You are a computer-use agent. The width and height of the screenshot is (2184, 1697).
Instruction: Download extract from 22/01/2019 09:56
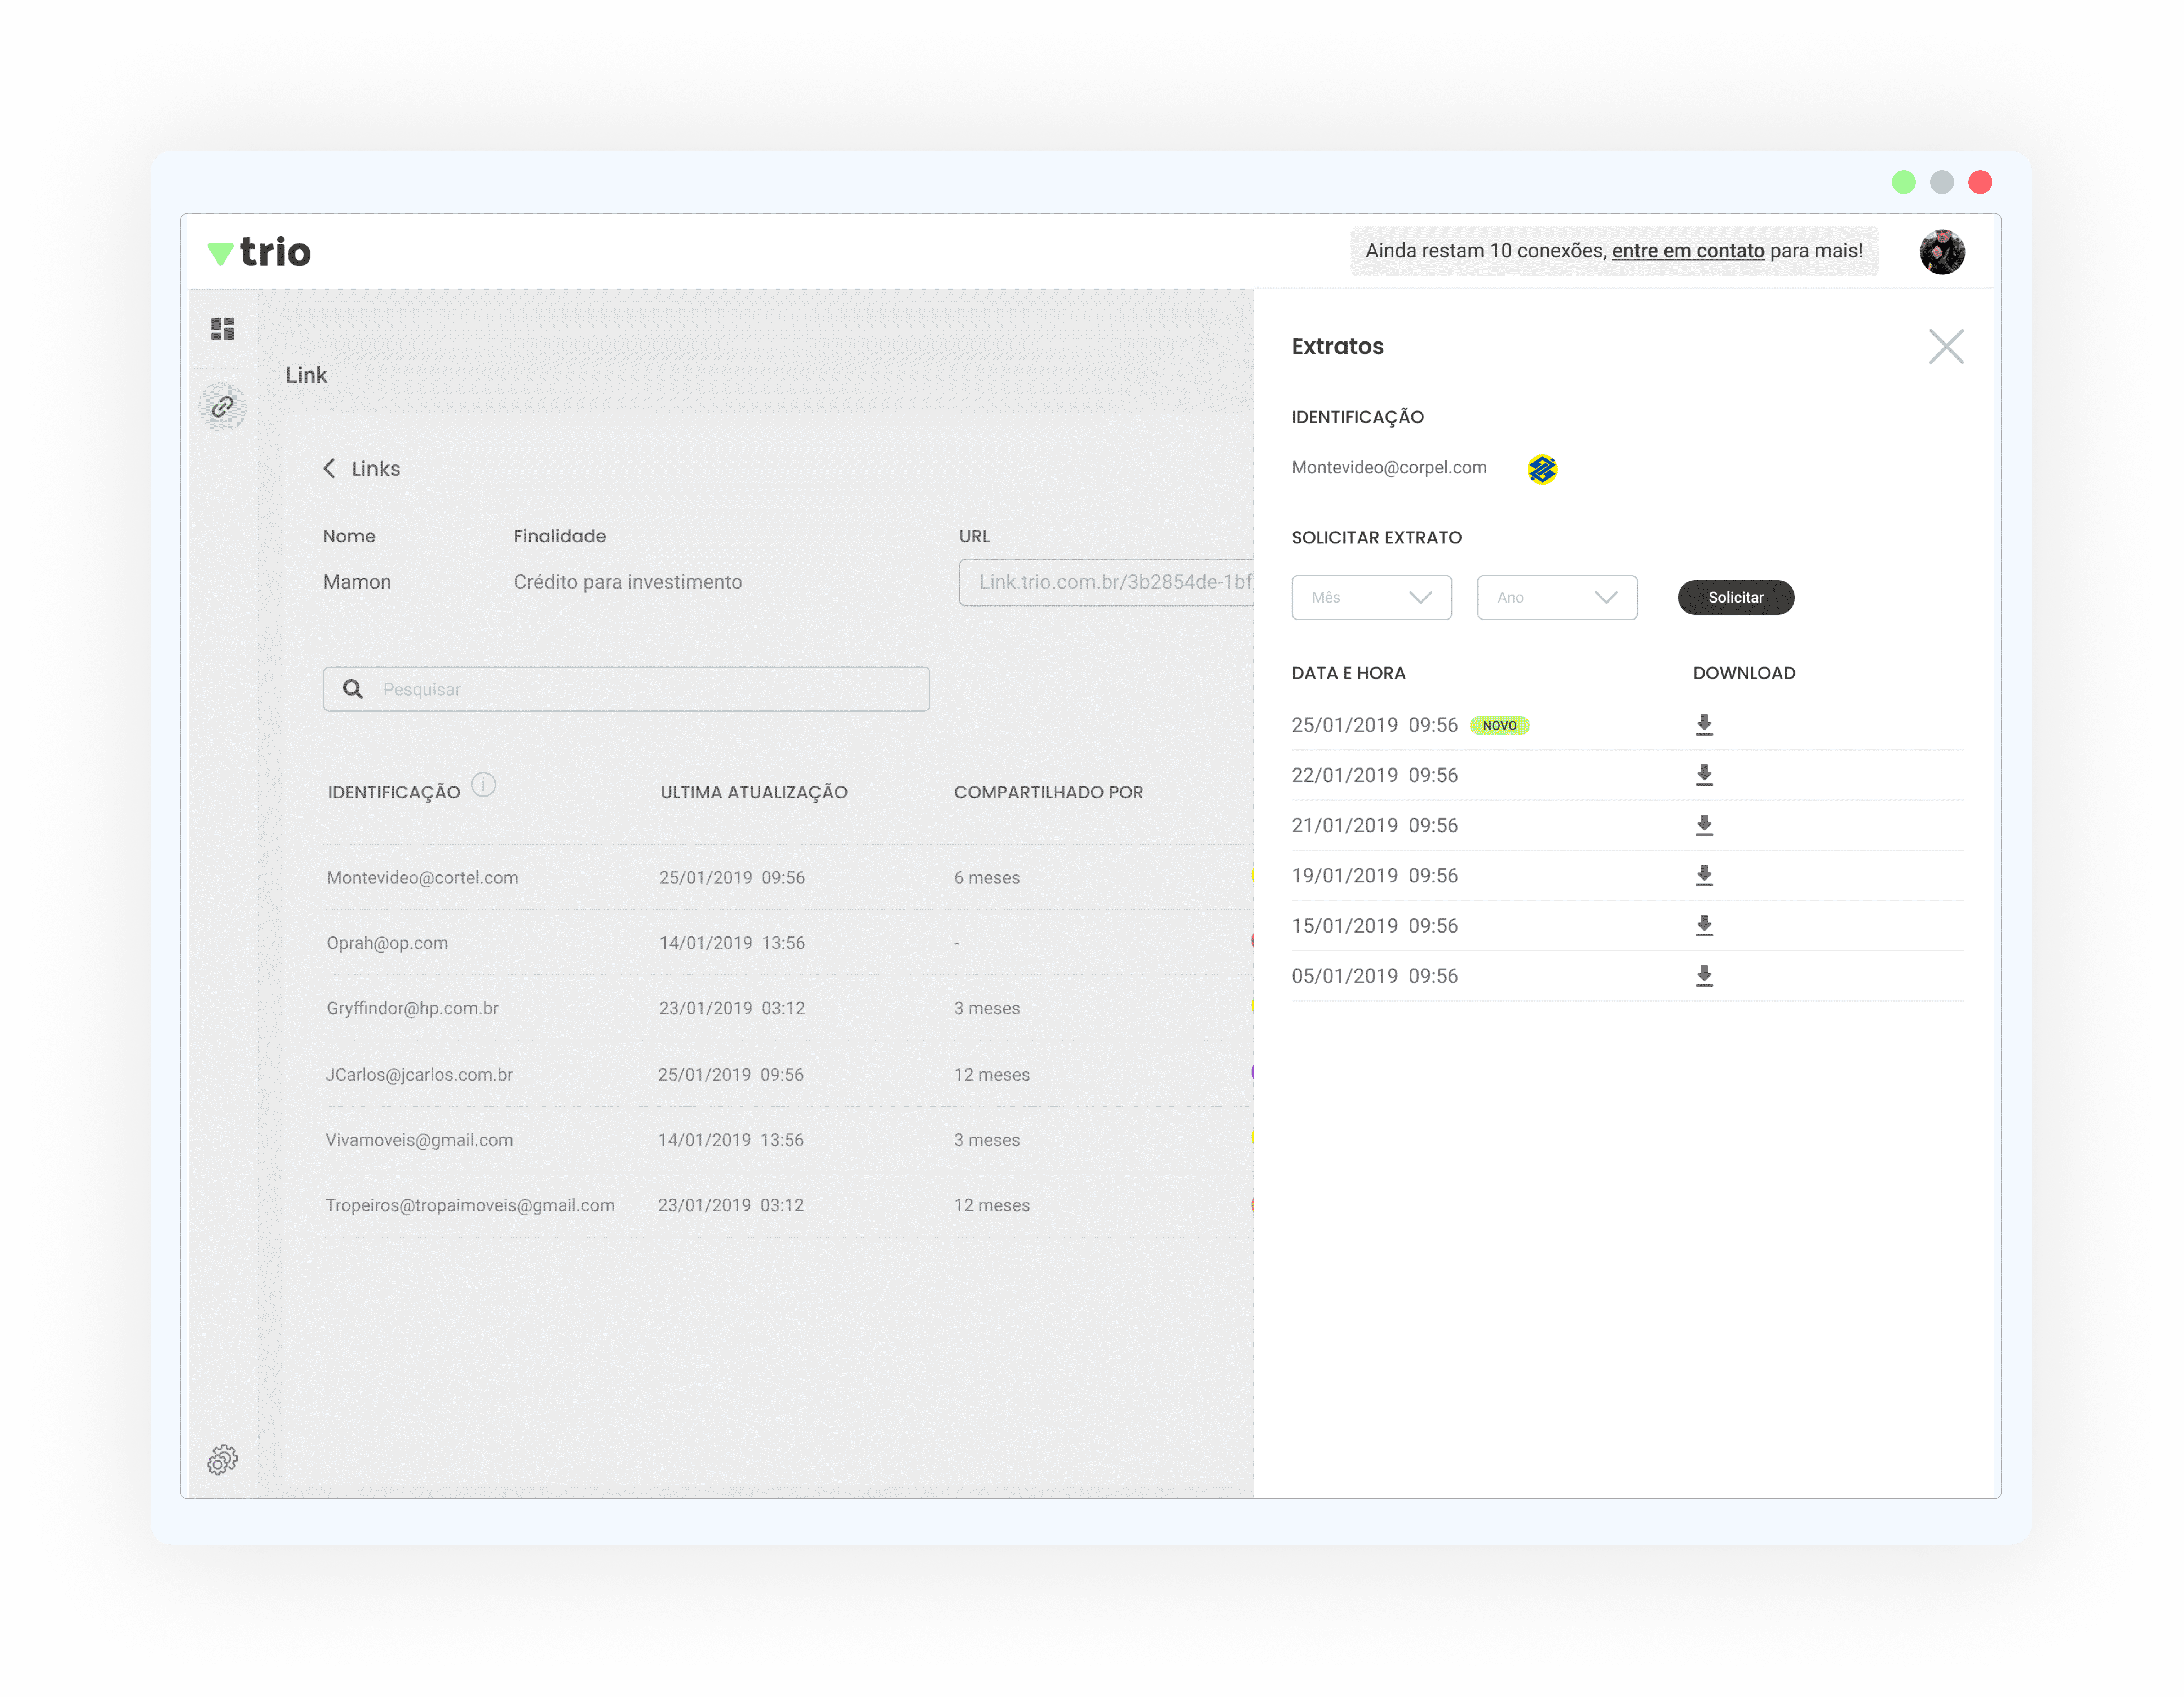[1704, 775]
